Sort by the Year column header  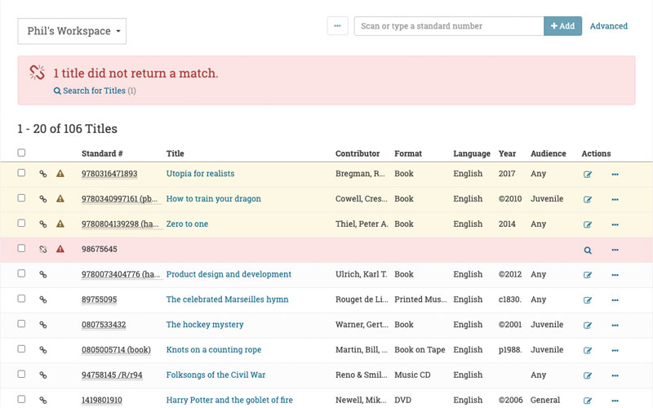507,153
